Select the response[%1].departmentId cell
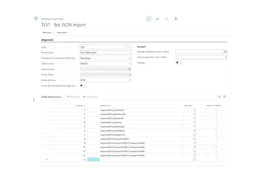 pyautogui.click(x=113, y=114)
